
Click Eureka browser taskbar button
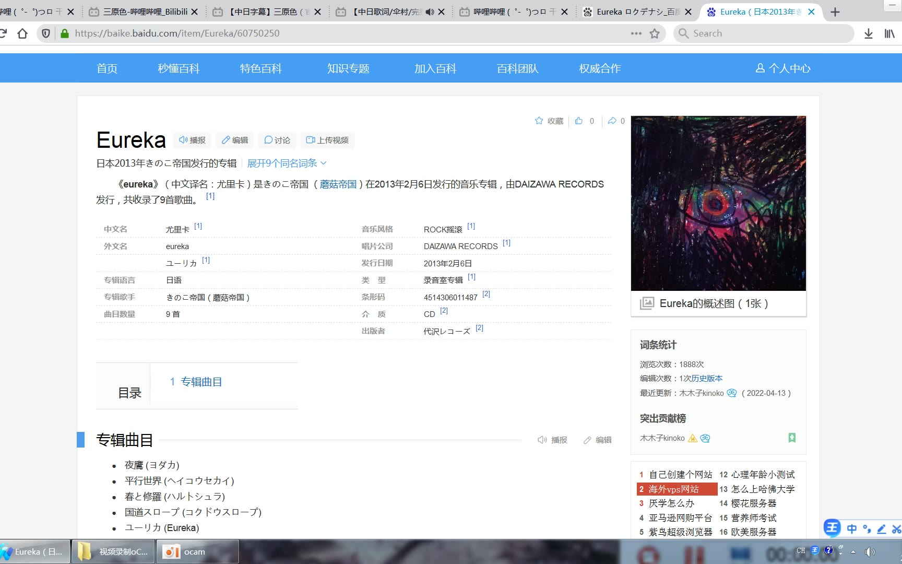point(34,552)
